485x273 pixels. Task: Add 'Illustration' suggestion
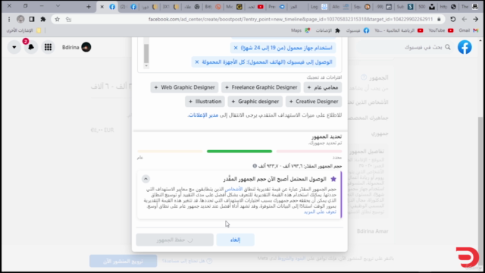205,102
